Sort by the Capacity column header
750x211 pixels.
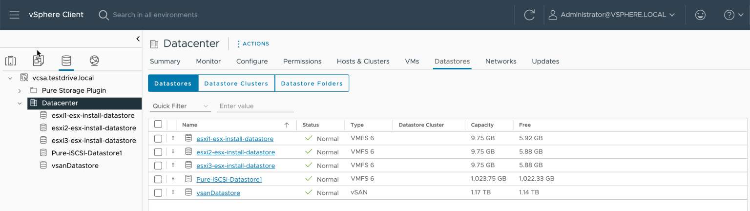pos(482,125)
